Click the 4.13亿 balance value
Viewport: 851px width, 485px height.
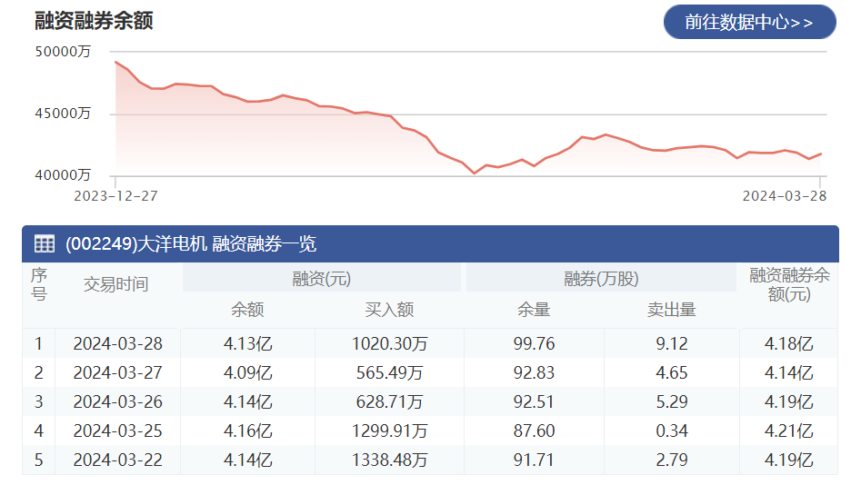click(x=247, y=343)
